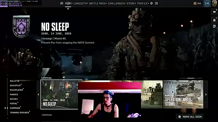
Task: Open RANKED from the side menu
Action: [x=14, y=95]
